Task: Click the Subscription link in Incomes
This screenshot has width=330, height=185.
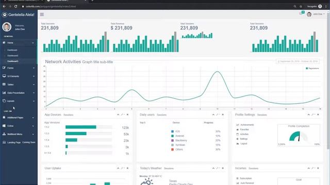Action: (x=245, y=178)
